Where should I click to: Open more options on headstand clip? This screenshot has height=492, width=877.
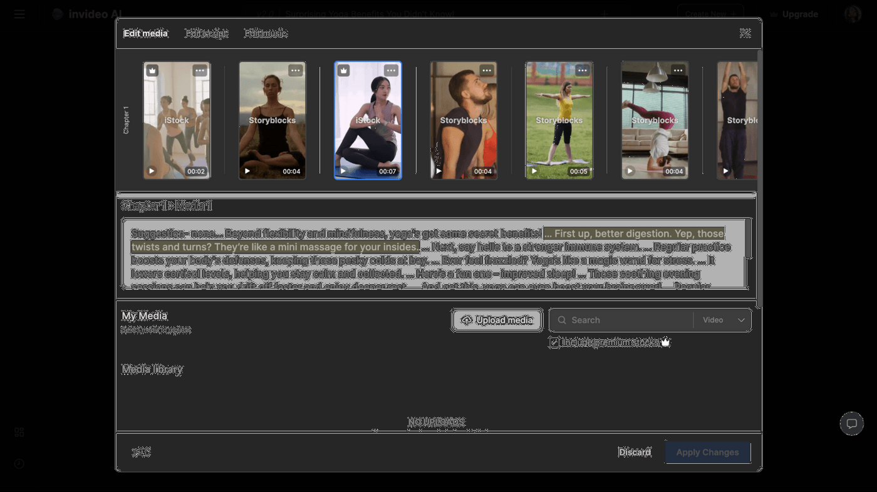tap(678, 71)
